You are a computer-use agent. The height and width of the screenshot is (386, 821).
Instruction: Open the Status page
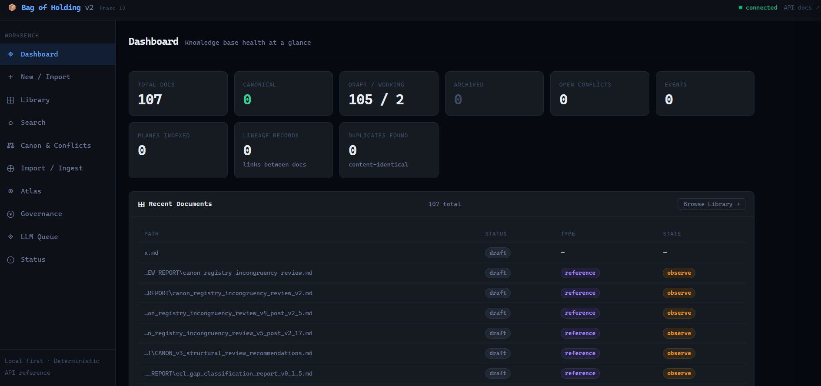click(x=57, y=260)
